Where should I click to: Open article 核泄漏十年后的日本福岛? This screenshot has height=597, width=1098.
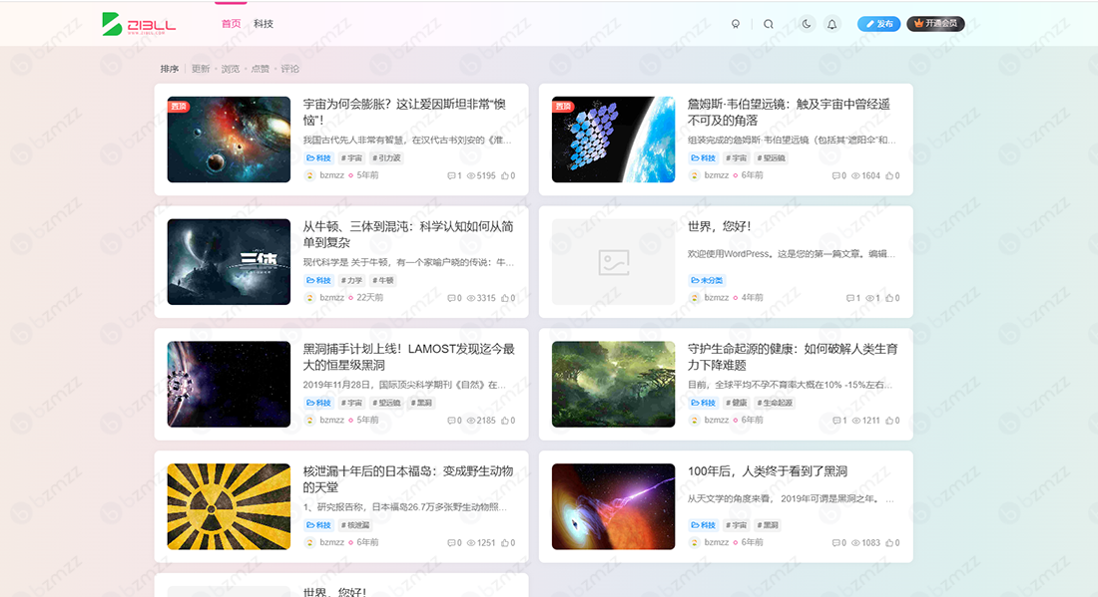point(408,478)
